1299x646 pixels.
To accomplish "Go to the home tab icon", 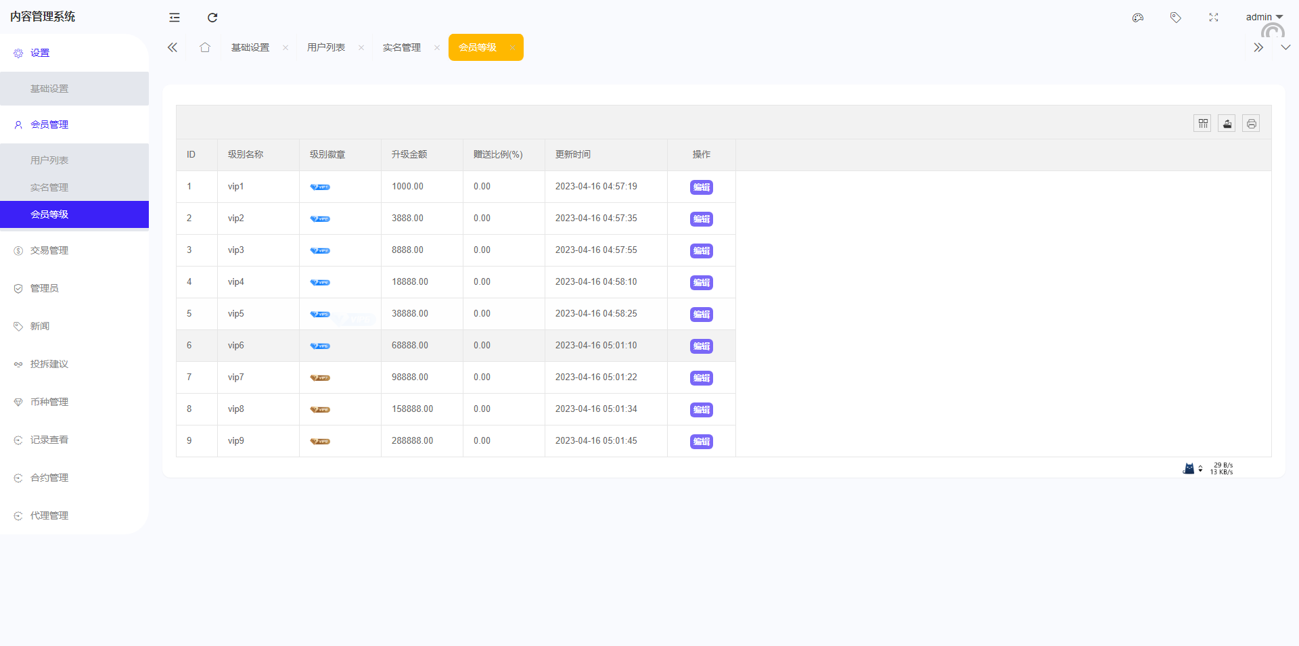I will tap(205, 47).
